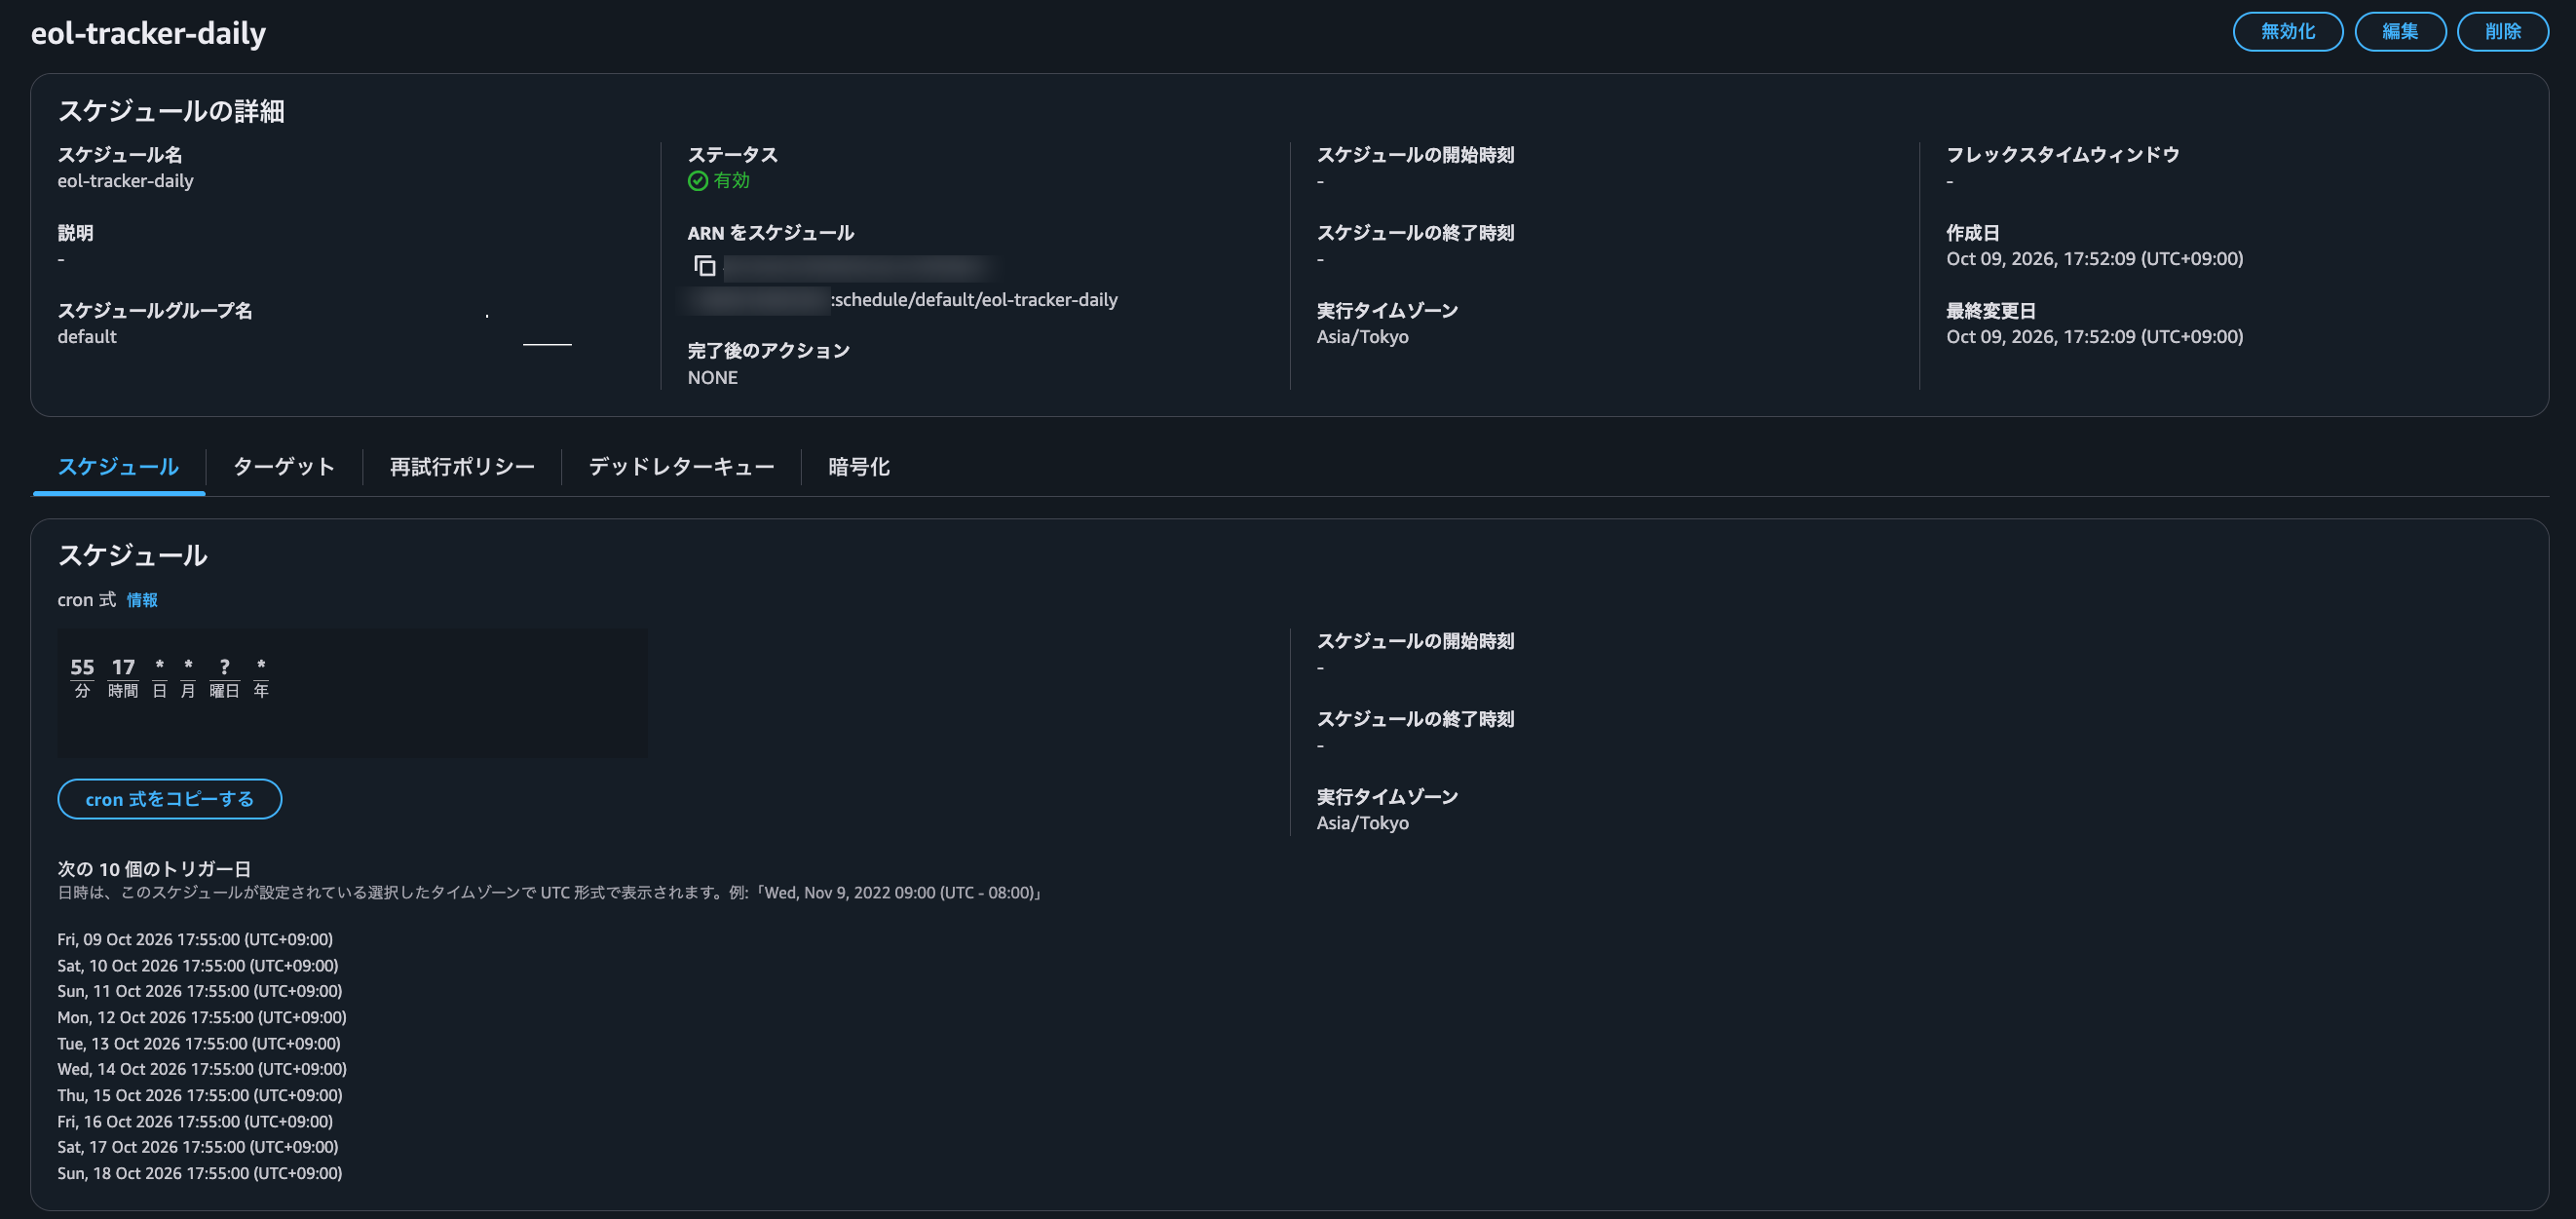
Task: Select trigger date Fri, 16 Oct 2026
Action: click(195, 1122)
